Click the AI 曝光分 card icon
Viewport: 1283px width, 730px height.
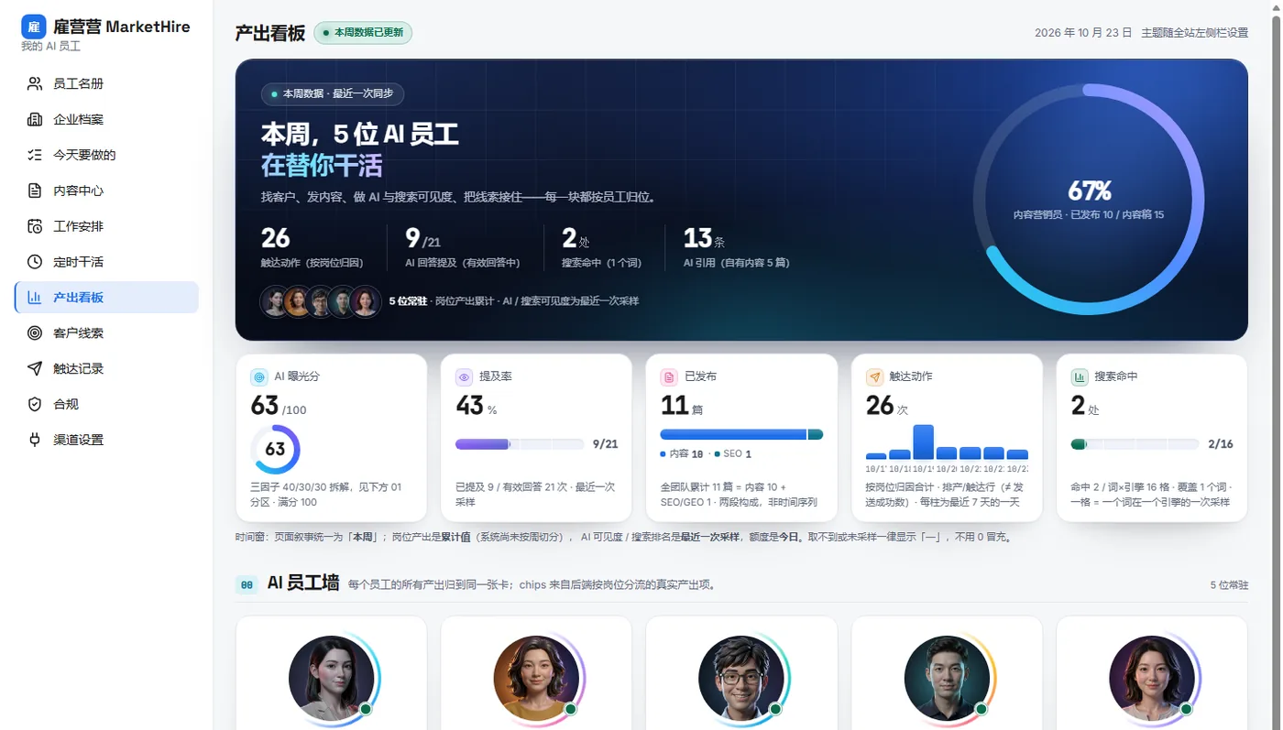259,376
